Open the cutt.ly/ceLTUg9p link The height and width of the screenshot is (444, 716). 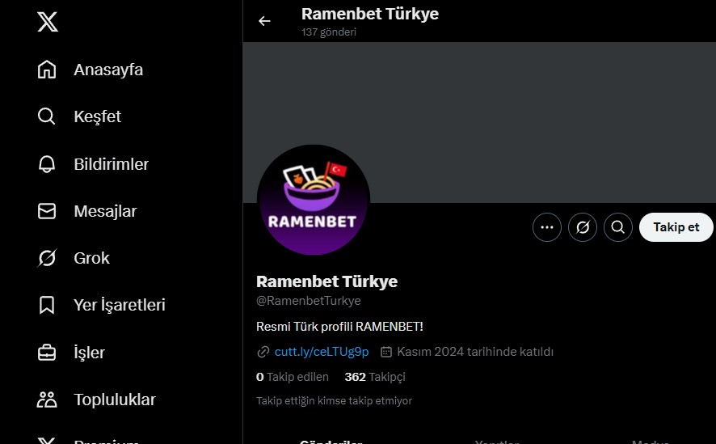(322, 352)
